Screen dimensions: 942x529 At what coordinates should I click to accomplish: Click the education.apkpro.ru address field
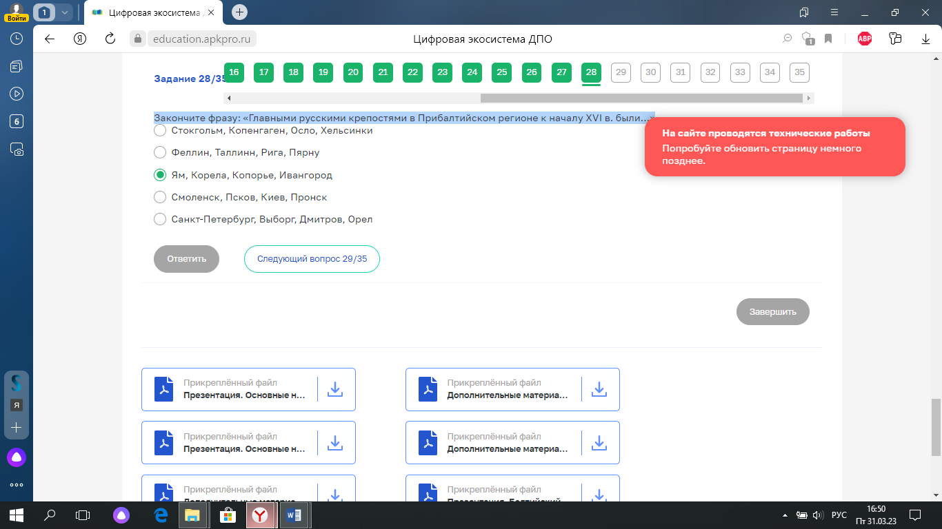click(201, 39)
